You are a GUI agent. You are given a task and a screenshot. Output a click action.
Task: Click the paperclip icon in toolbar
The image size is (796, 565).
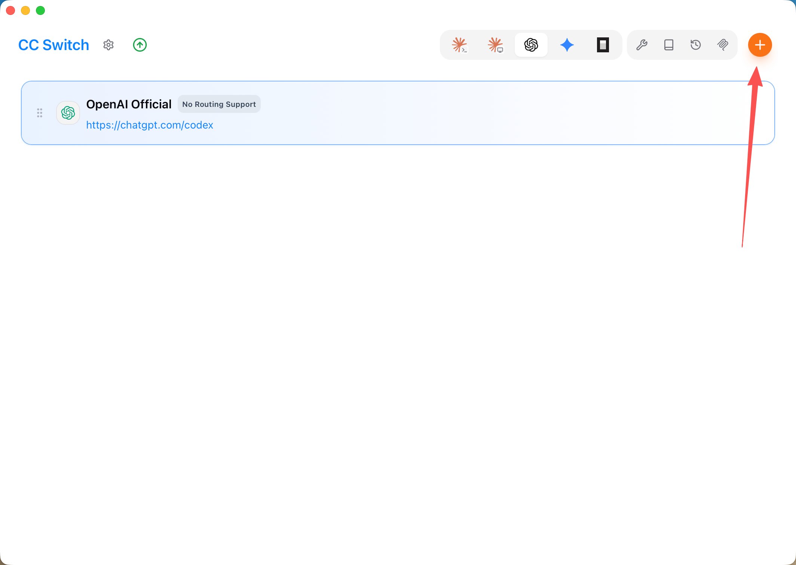723,45
